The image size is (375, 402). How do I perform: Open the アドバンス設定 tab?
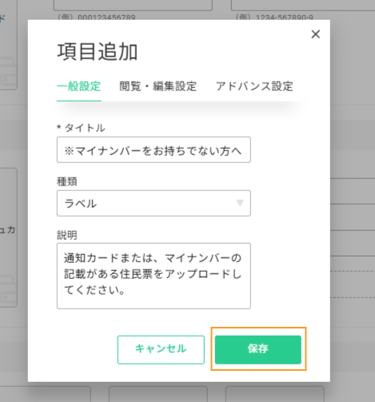point(254,86)
